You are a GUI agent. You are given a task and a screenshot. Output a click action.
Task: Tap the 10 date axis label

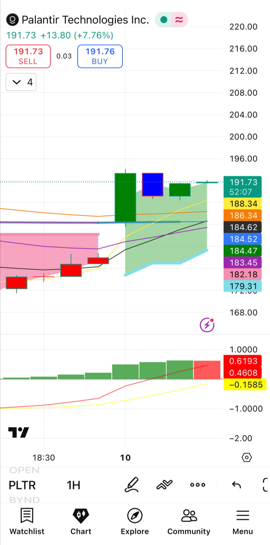(125, 458)
